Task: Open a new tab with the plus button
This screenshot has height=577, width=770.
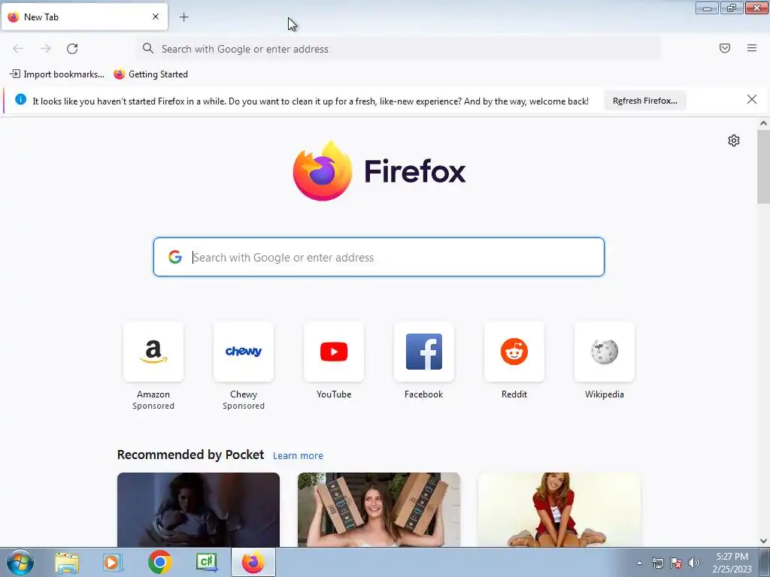Action: pos(183,17)
